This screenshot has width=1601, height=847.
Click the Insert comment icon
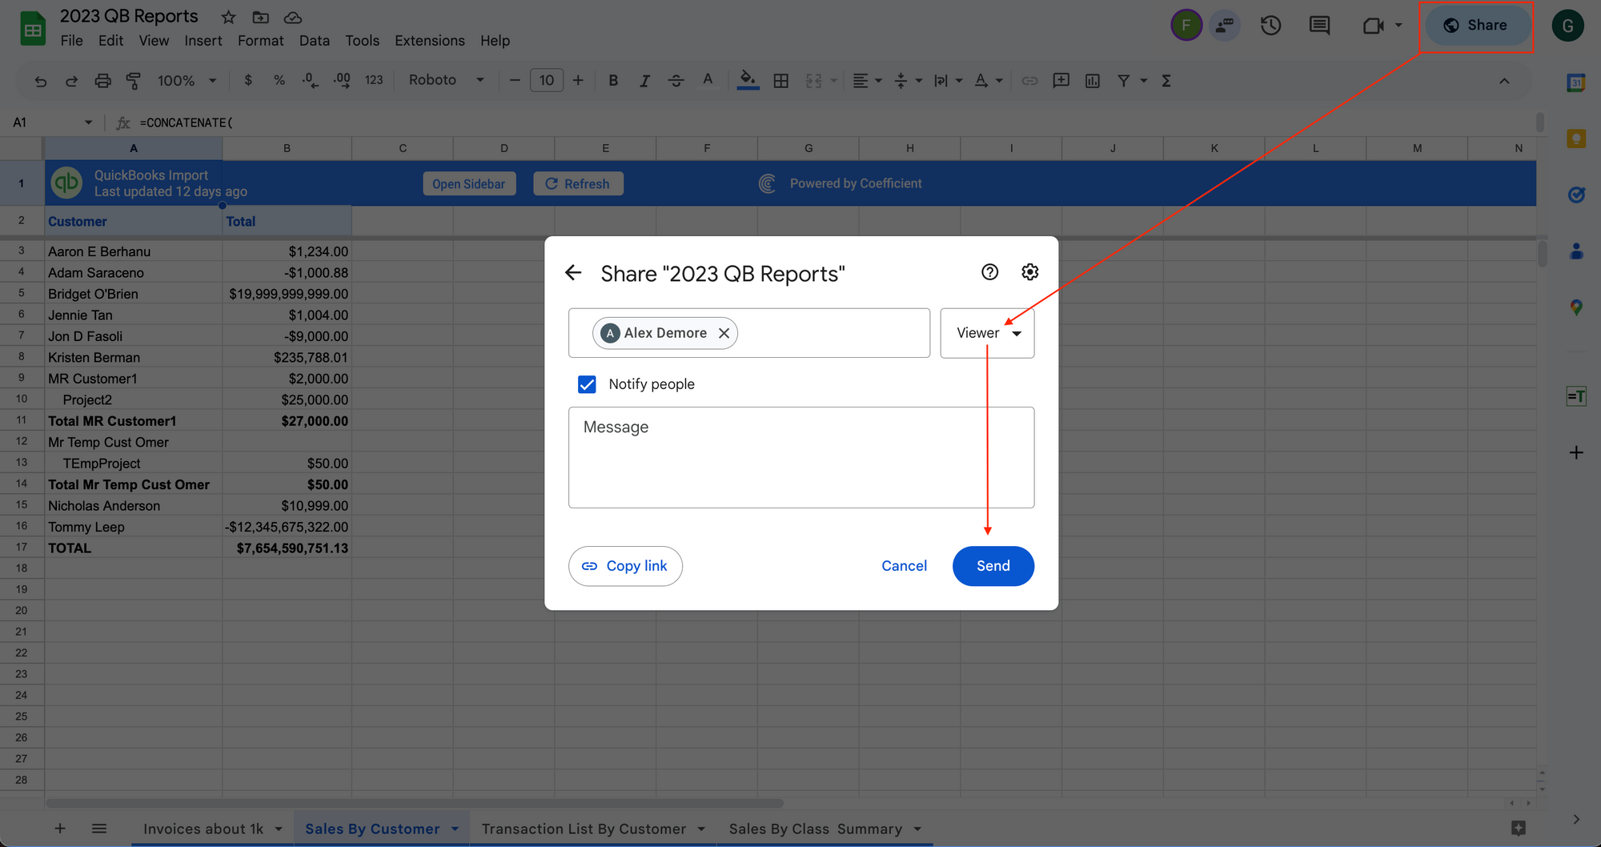[x=1061, y=81]
